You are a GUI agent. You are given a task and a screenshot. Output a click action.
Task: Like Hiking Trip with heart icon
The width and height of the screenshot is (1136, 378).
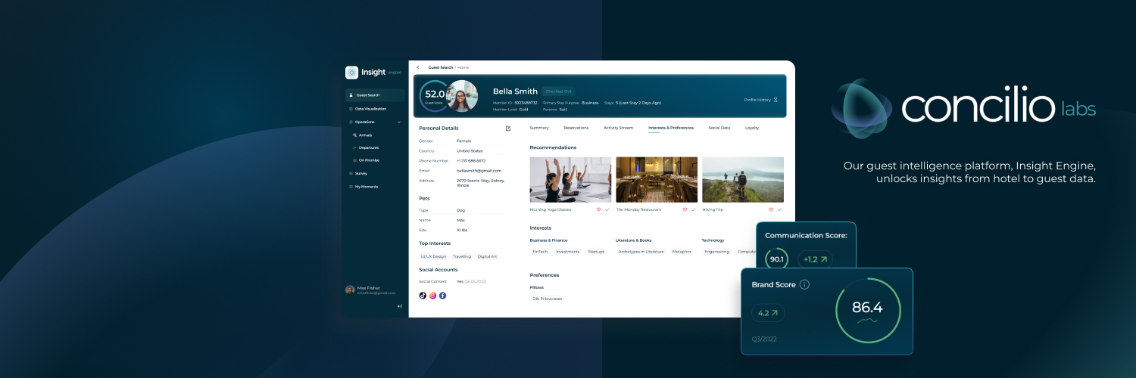[771, 209]
